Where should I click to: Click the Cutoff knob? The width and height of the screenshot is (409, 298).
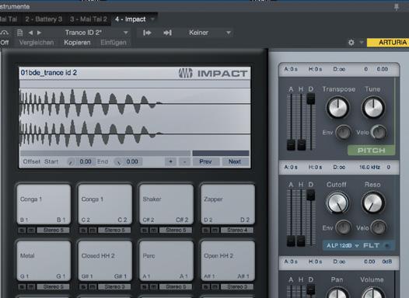pos(337,203)
